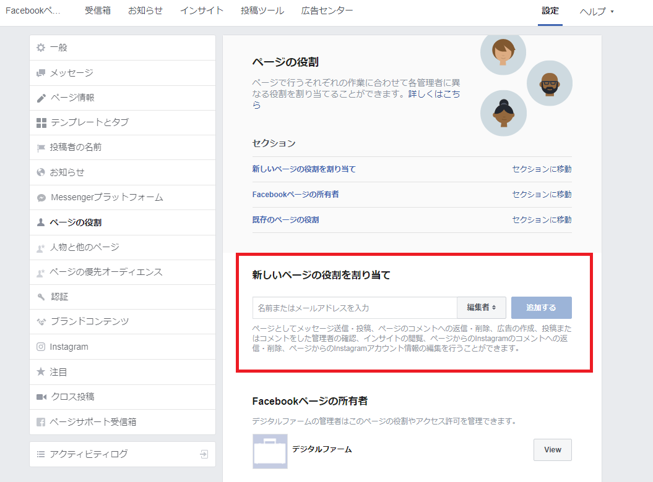Click the exit arrow icon on アクティビティログ row

coord(204,454)
